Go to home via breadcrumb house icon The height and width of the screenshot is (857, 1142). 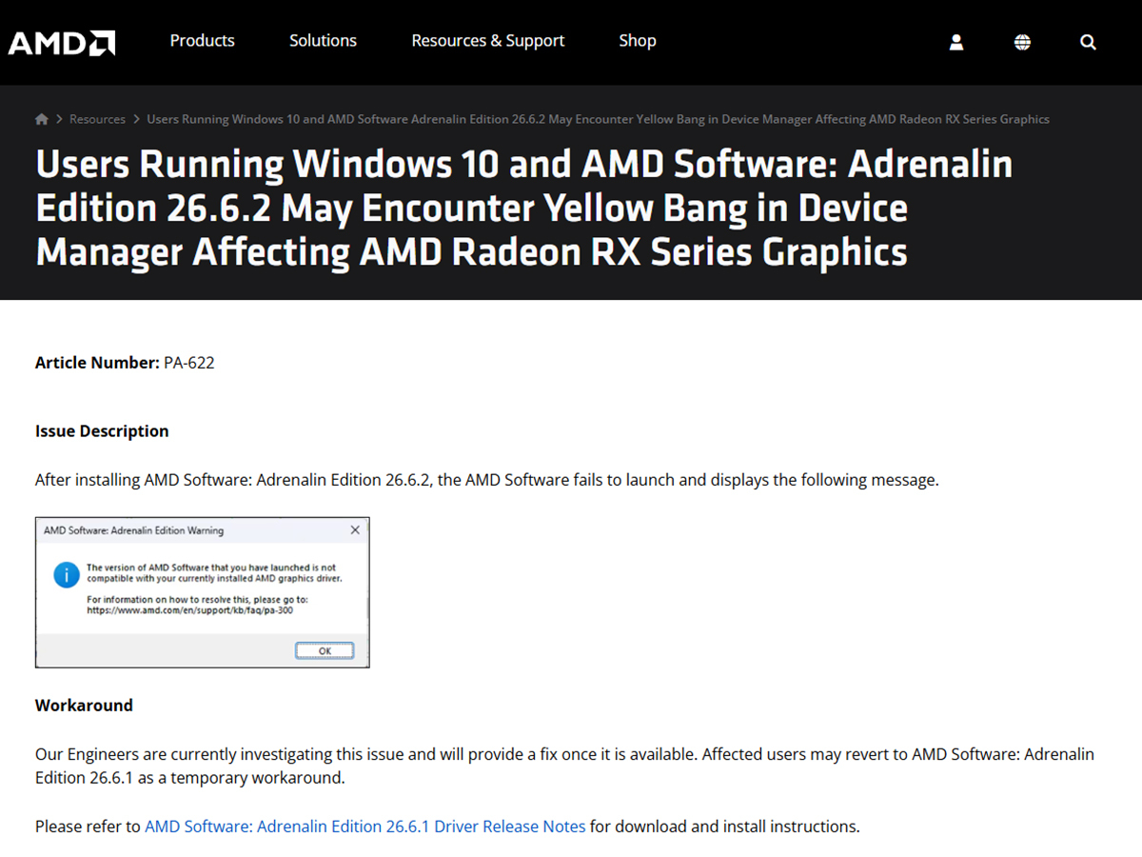[42, 119]
